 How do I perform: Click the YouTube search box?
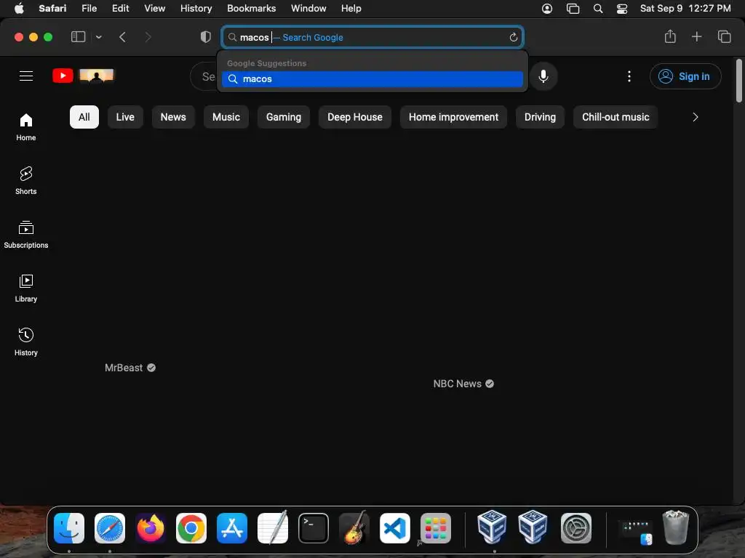click(x=204, y=76)
